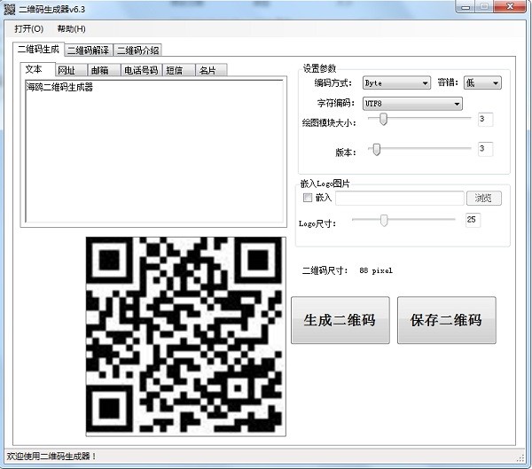Click the 生成二维码 button

click(x=340, y=320)
